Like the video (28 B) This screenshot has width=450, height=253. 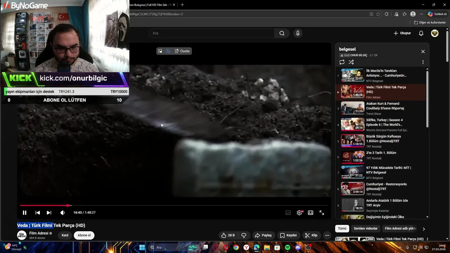pyautogui.click(x=228, y=235)
